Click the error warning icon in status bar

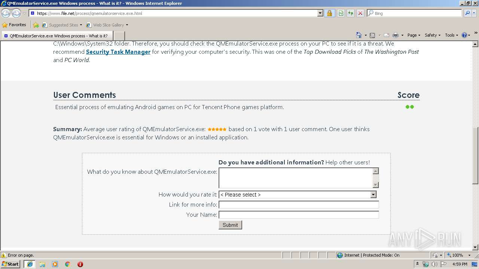(x=4, y=255)
